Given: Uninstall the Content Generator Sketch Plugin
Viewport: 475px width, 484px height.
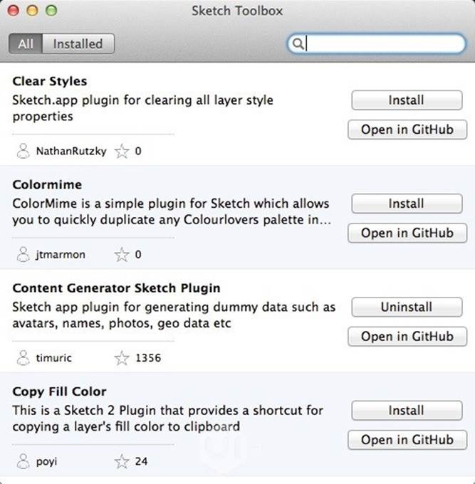Looking at the screenshot, I should (406, 307).
